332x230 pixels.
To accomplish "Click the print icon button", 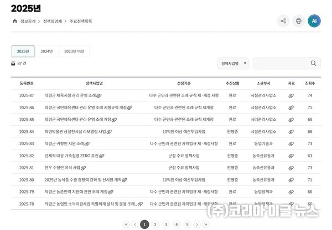I will pyautogui.click(x=299, y=21).
